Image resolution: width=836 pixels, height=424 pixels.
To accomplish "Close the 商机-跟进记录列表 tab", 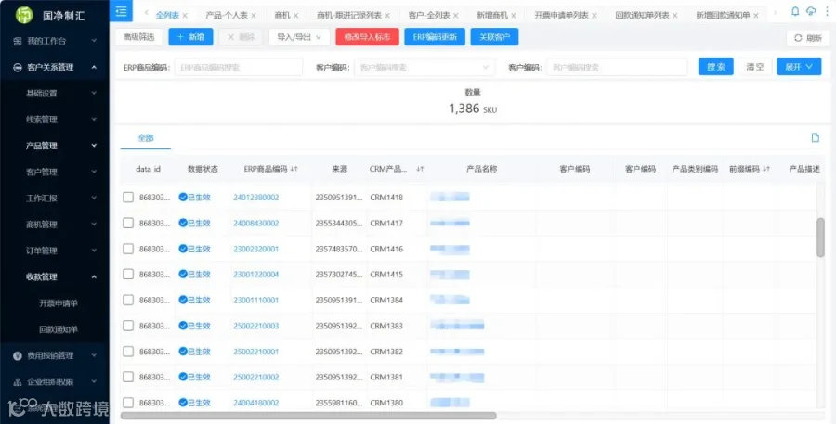I will pos(387,16).
